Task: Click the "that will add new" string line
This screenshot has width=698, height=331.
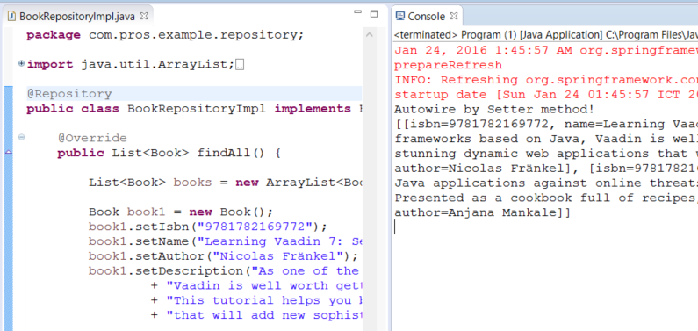Action: [257, 315]
